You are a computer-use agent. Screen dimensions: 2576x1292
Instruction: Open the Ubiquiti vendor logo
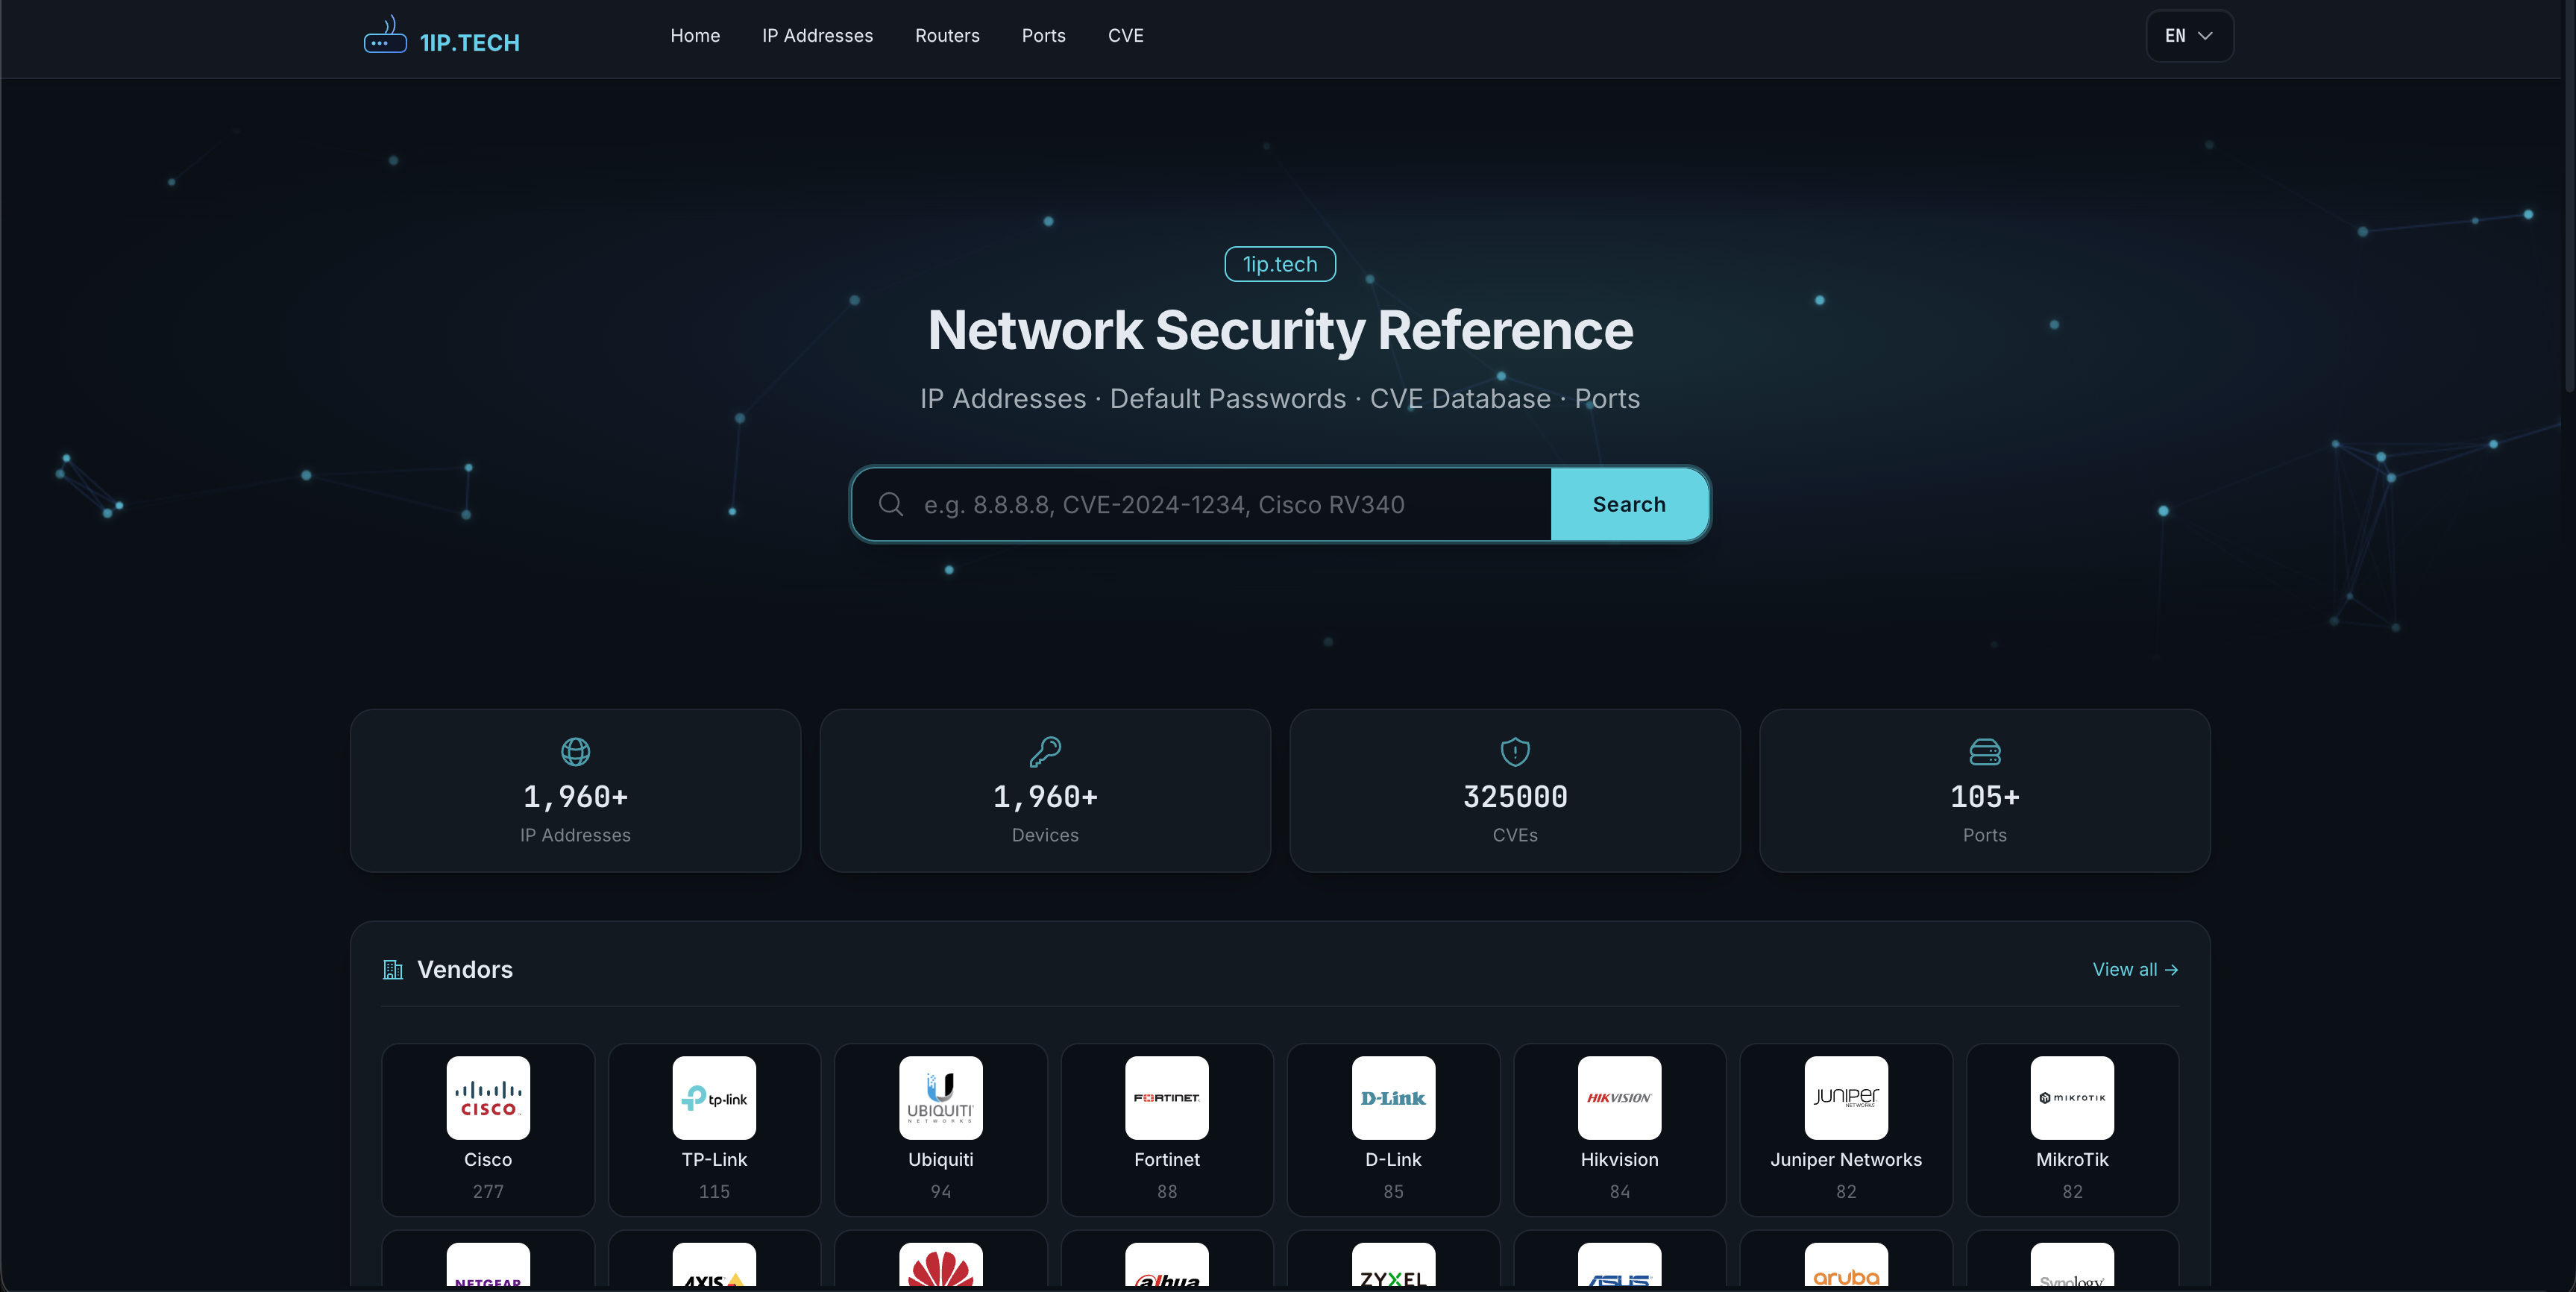941,1097
